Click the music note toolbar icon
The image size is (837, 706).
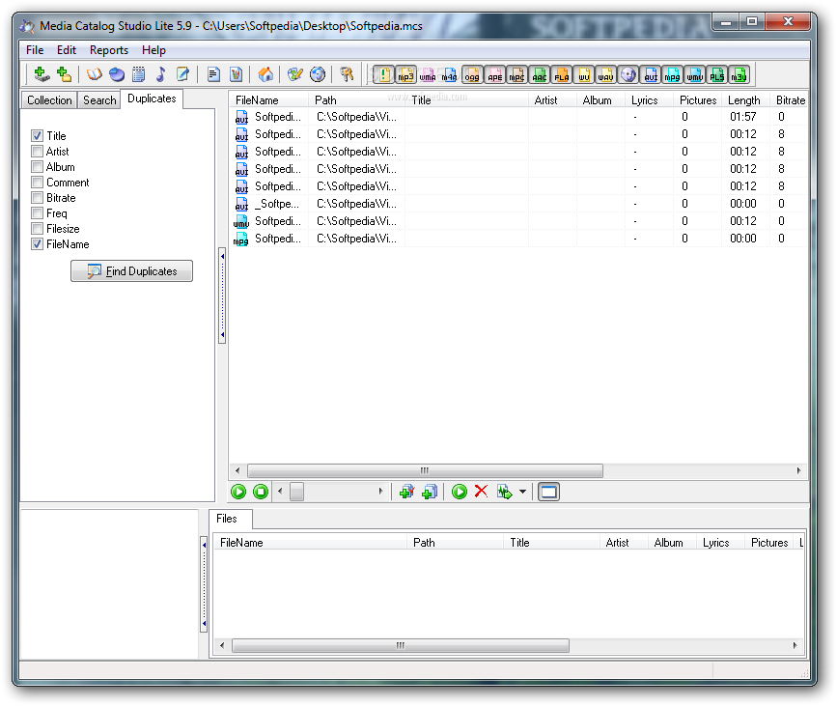[160, 74]
